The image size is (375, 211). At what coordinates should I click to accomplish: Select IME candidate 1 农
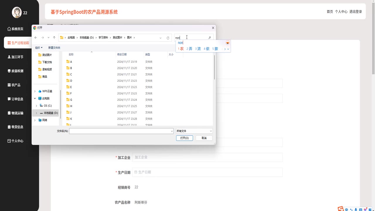click(181, 49)
